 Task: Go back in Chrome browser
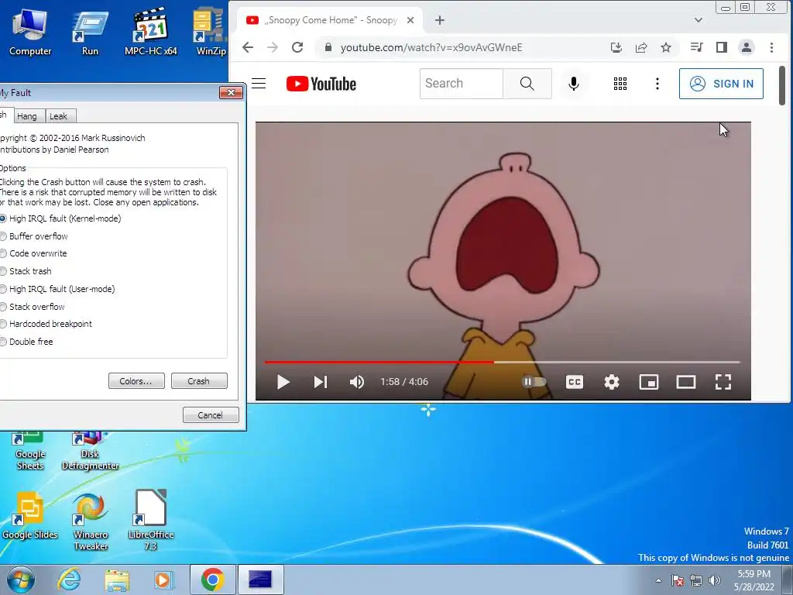247,47
